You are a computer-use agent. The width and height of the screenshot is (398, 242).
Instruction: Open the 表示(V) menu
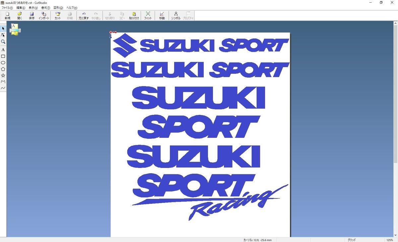point(33,8)
